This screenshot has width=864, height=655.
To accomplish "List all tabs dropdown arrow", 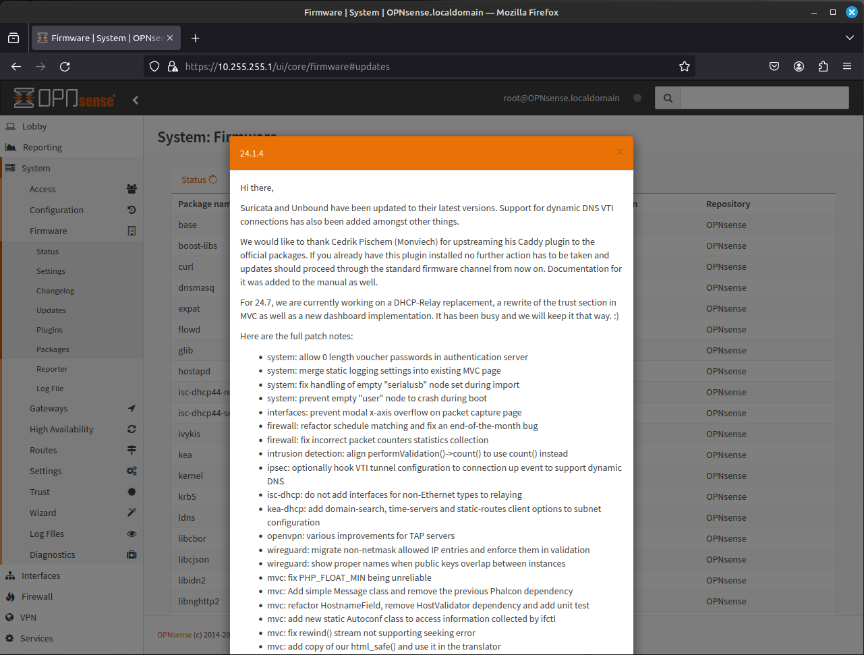I will pyautogui.click(x=850, y=38).
